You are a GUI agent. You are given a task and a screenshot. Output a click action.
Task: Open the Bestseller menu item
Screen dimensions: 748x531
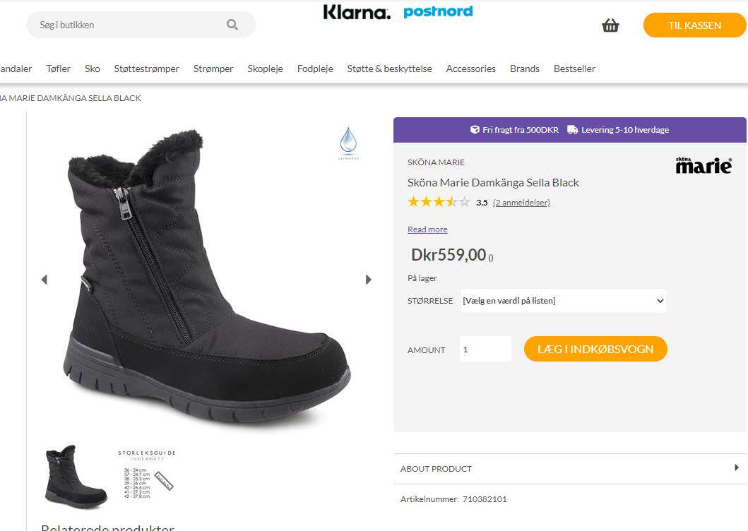(x=574, y=68)
